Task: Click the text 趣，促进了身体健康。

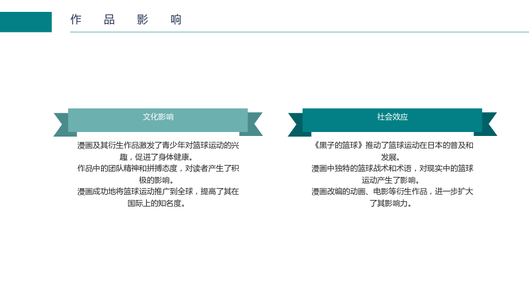Action: pos(156,157)
